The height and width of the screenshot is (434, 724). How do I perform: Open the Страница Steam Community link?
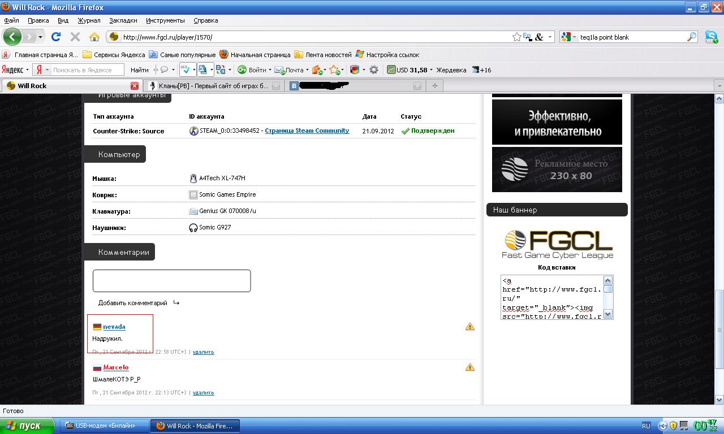click(x=307, y=131)
